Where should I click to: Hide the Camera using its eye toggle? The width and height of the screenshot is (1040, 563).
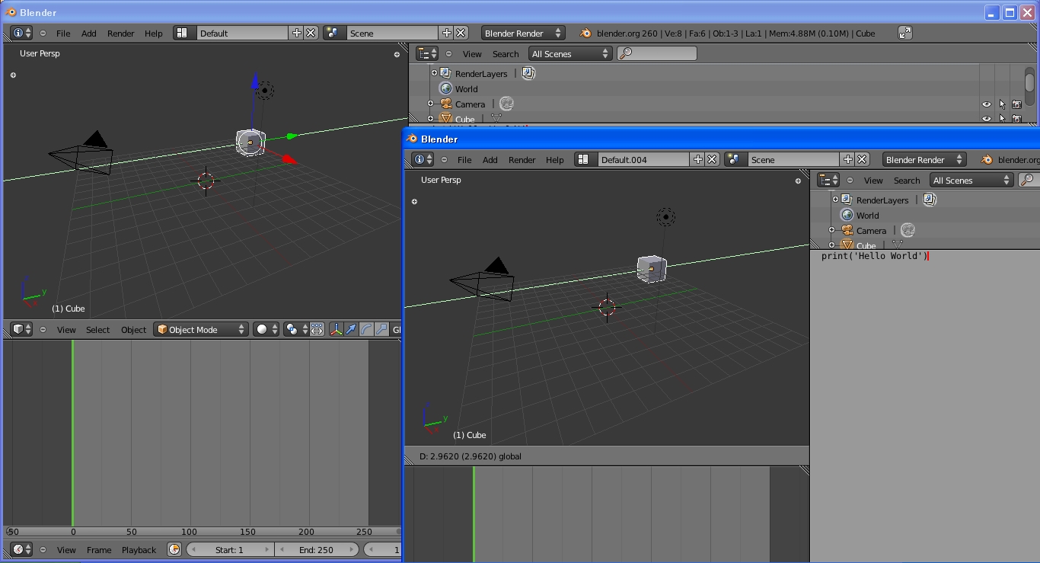point(987,104)
